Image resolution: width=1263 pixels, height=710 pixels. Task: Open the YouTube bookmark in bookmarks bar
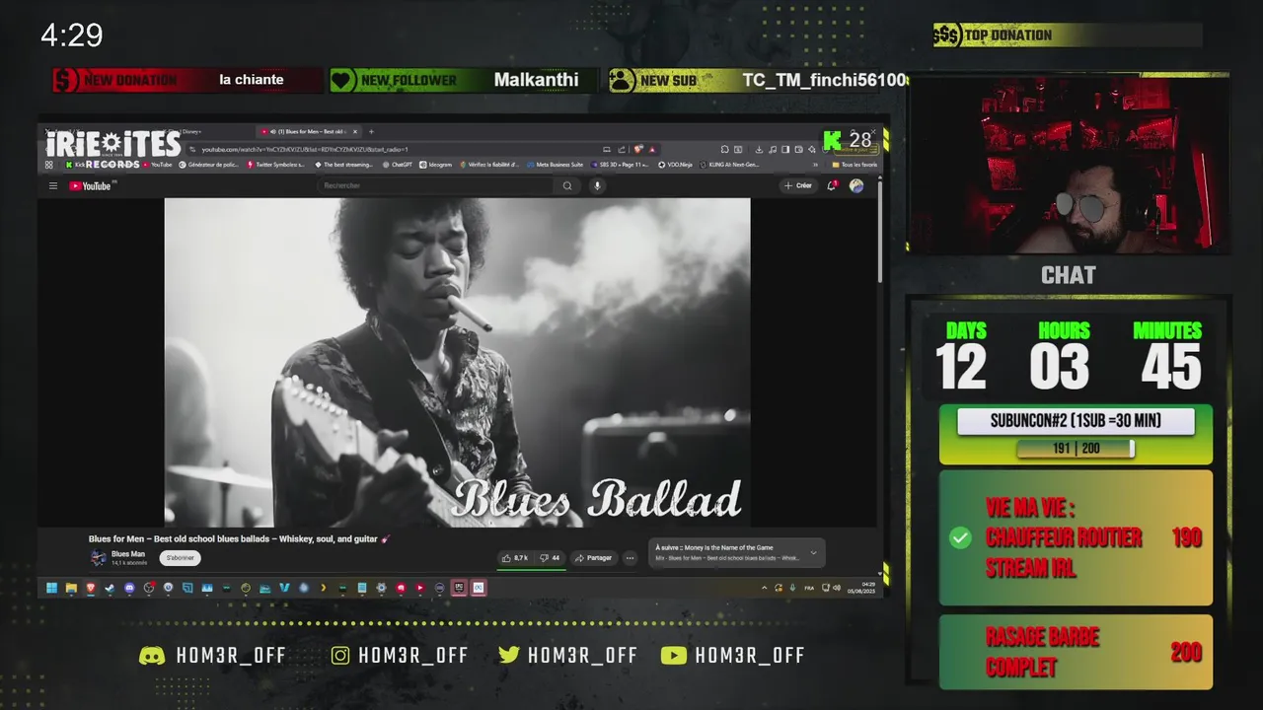pyautogui.click(x=156, y=165)
